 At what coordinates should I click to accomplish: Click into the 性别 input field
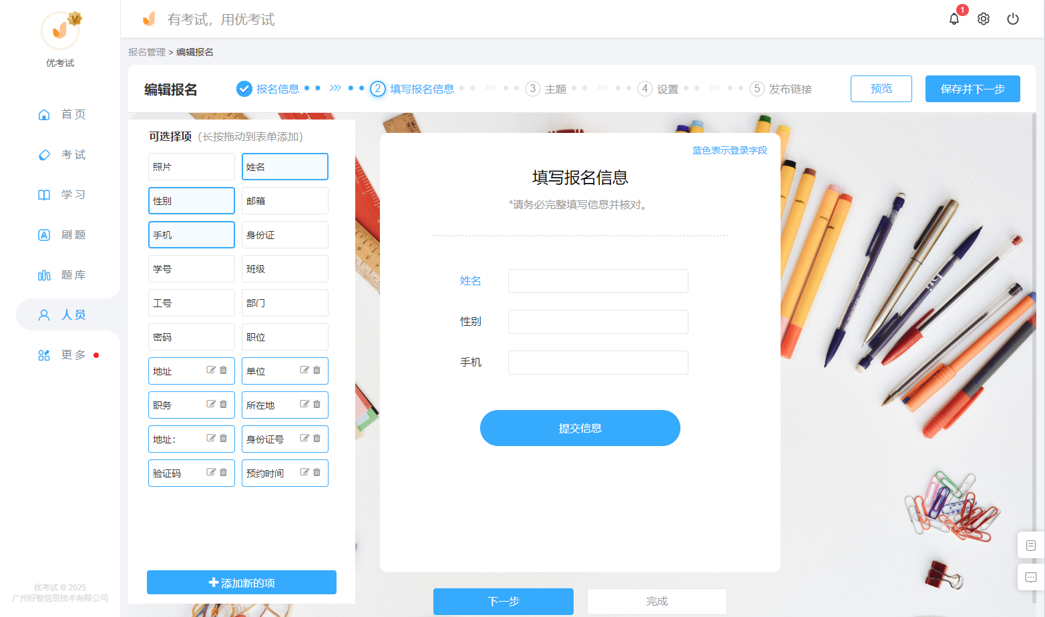[598, 322]
